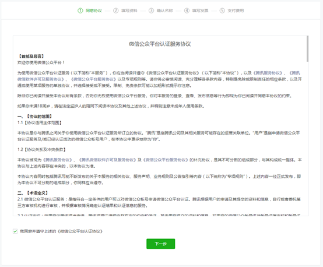Open 《微信公众平台服务协议》 link in intro paragraph
The height and width of the screenshot is (267, 323).
[x=93, y=79]
